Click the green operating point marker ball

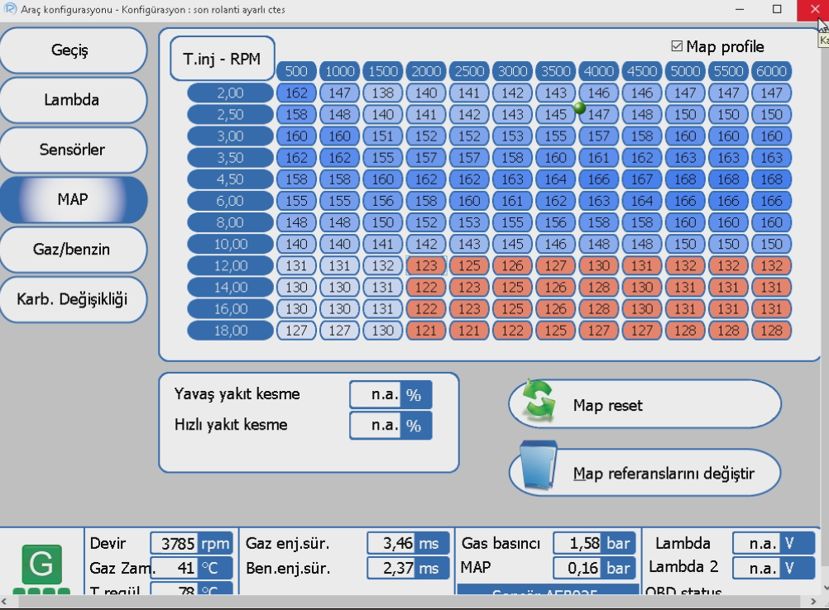pos(579,107)
